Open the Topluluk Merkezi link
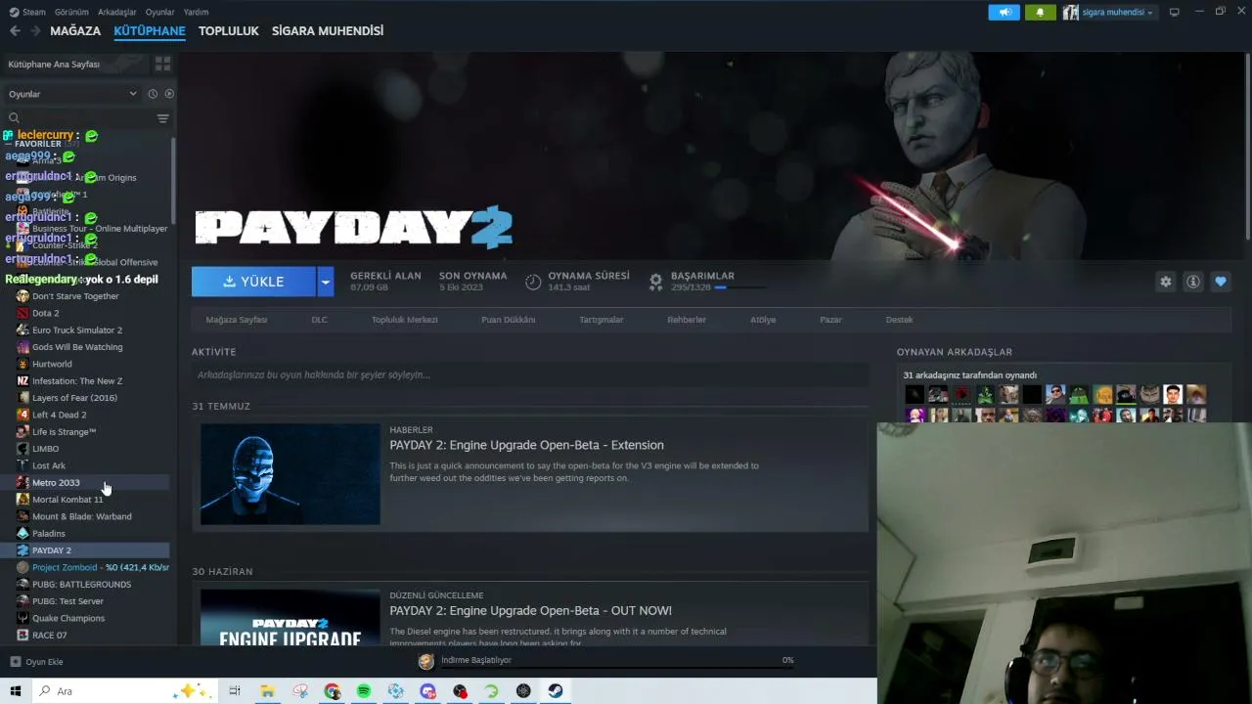This screenshot has width=1252, height=704. coord(404,320)
